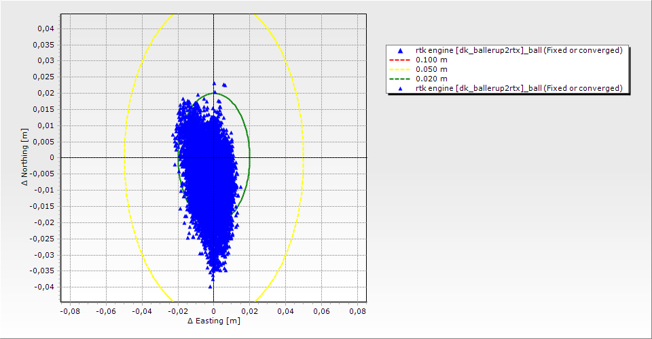Click the red dashed line legend symbol
The height and width of the screenshot is (339, 652).
399,60
